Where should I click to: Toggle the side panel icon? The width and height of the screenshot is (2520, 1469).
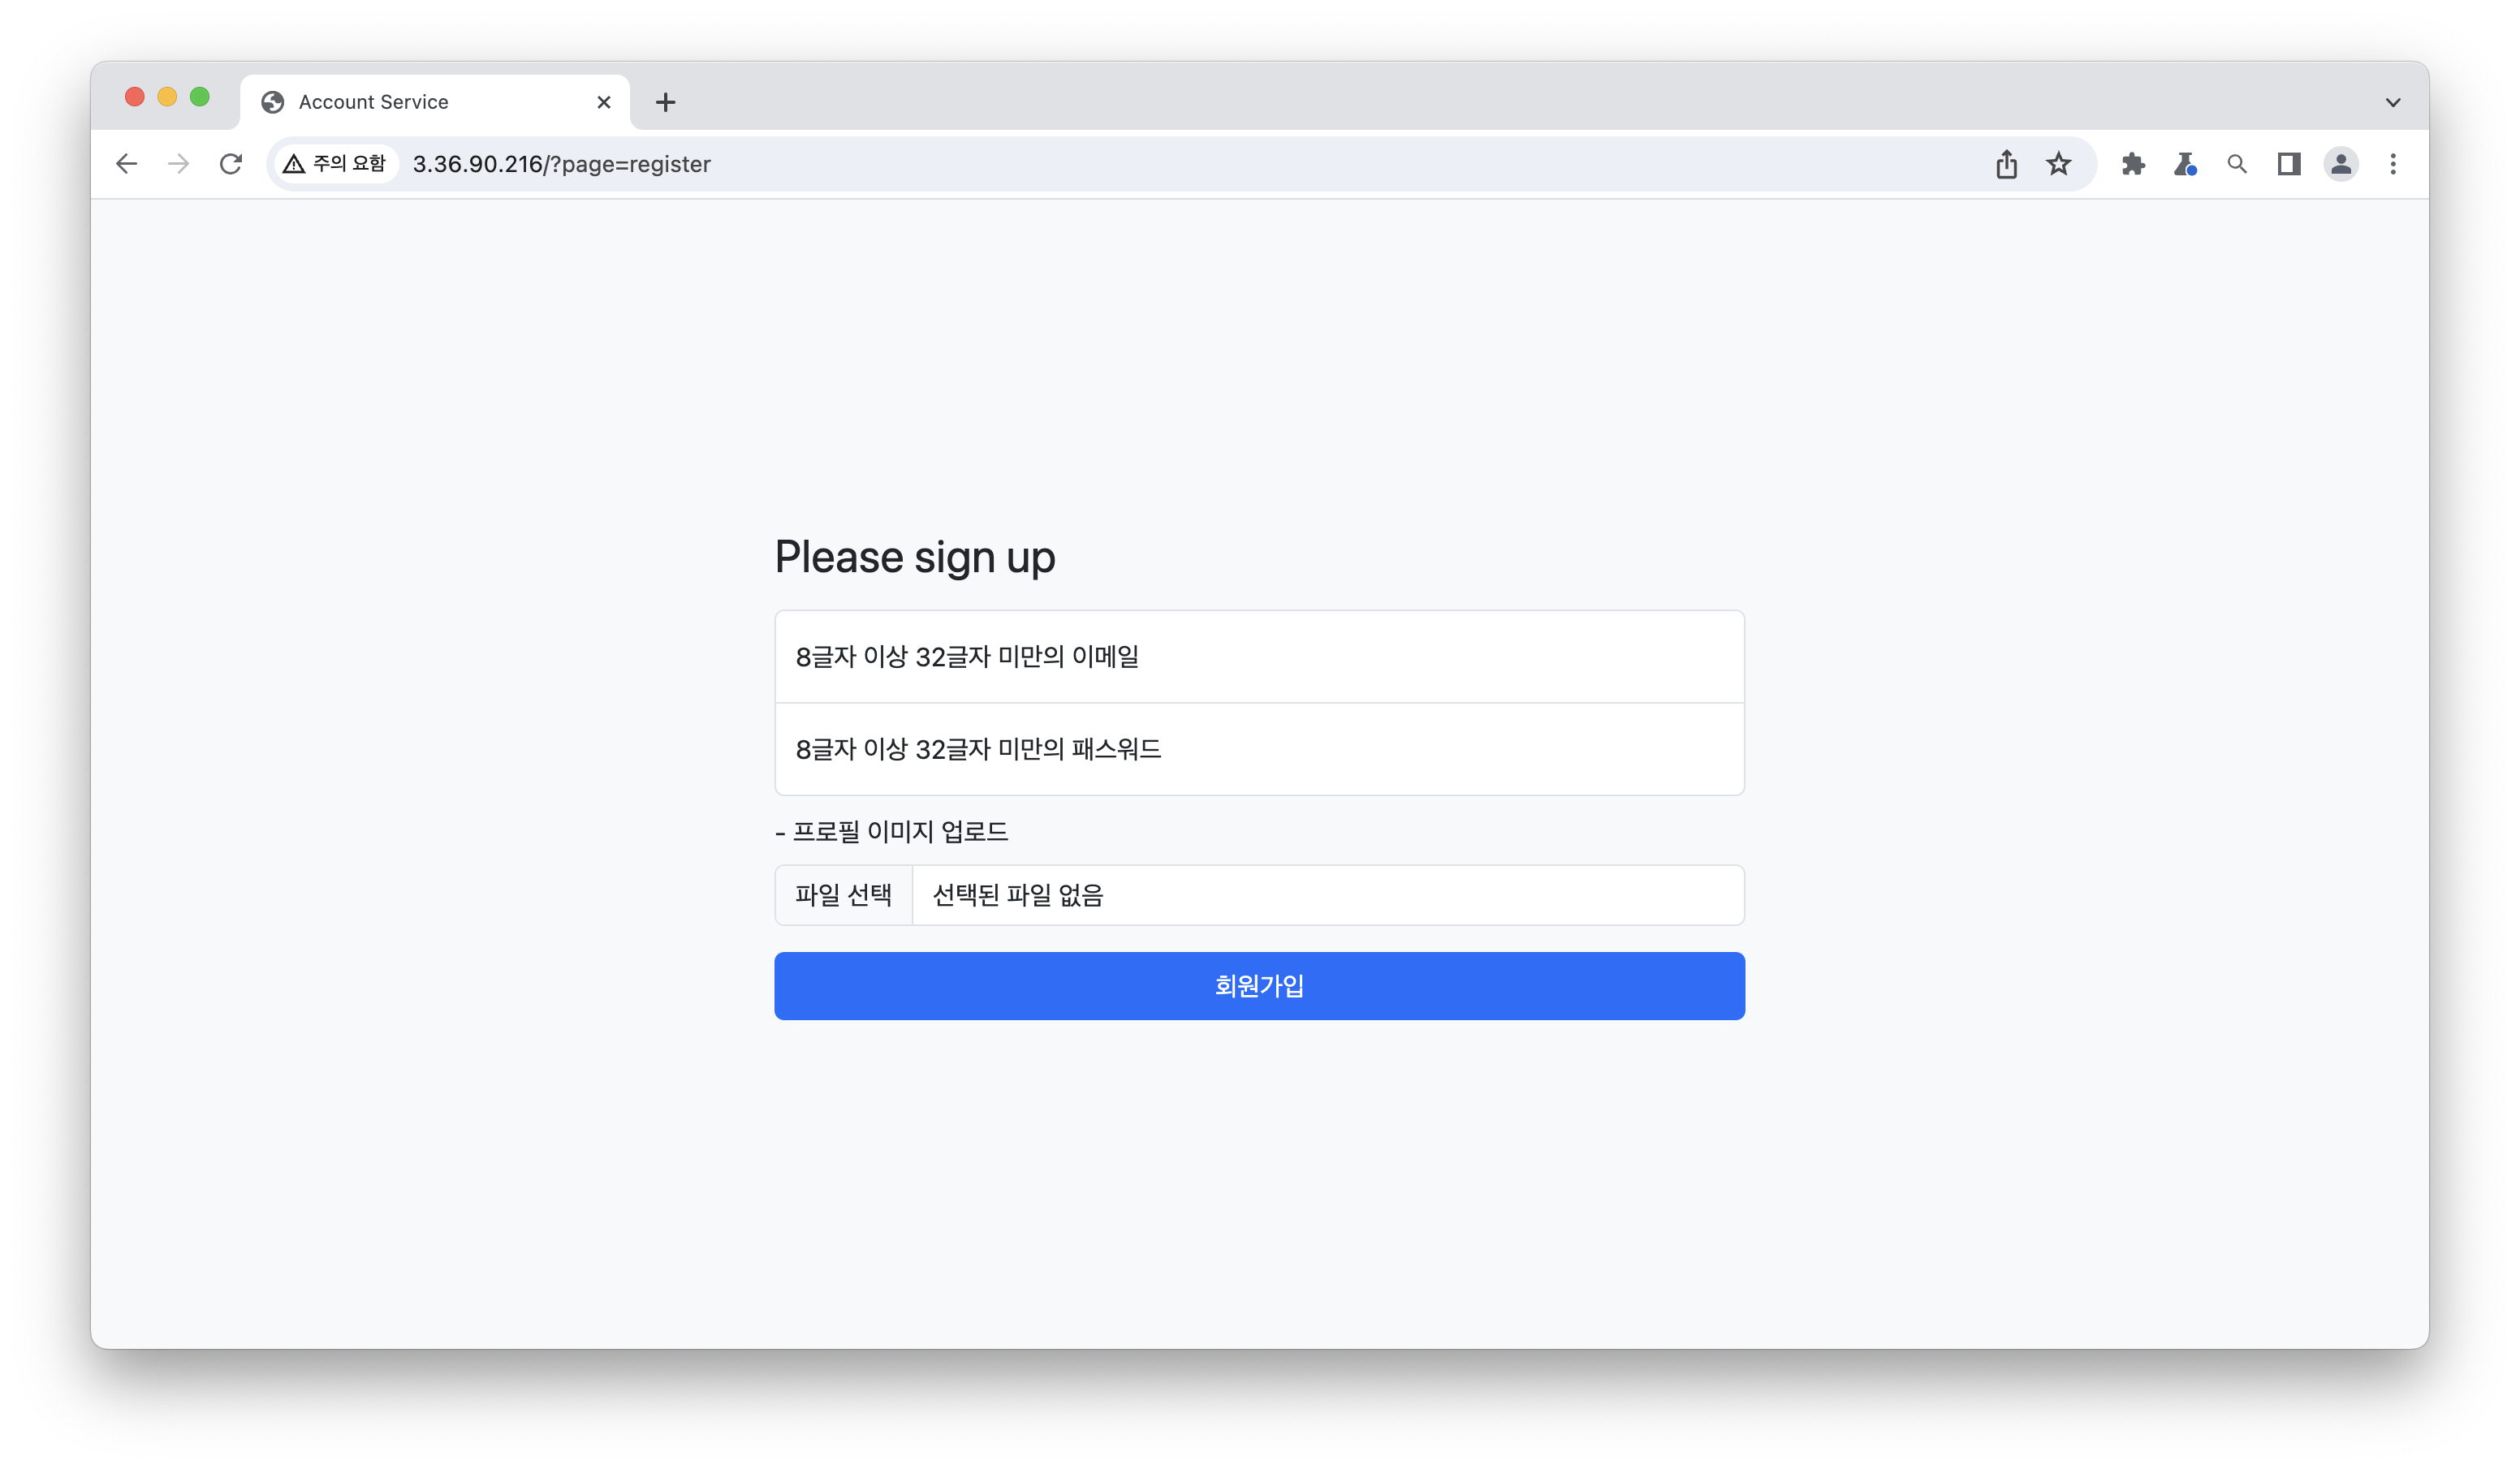pos(2289,164)
